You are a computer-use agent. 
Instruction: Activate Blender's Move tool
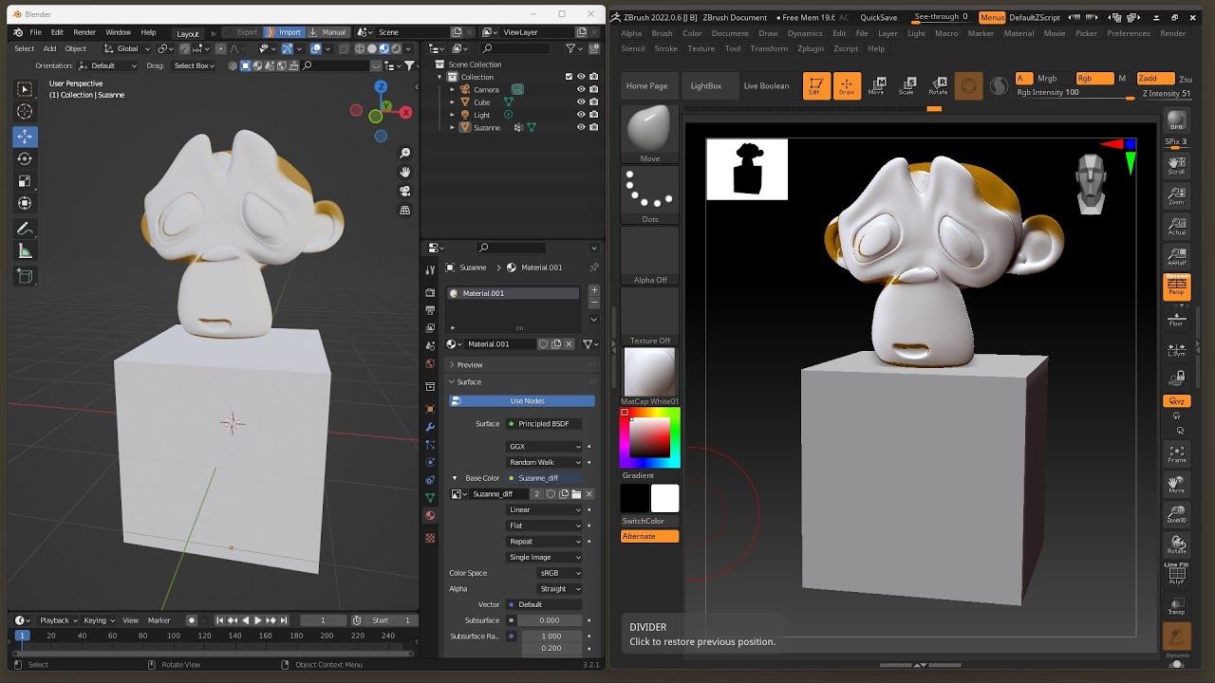click(25, 136)
